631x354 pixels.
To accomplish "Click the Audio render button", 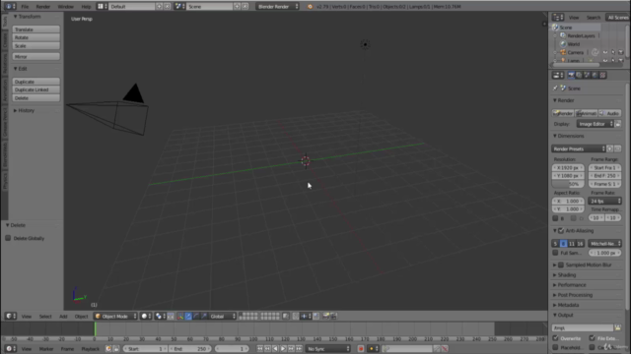I will [x=610, y=113].
